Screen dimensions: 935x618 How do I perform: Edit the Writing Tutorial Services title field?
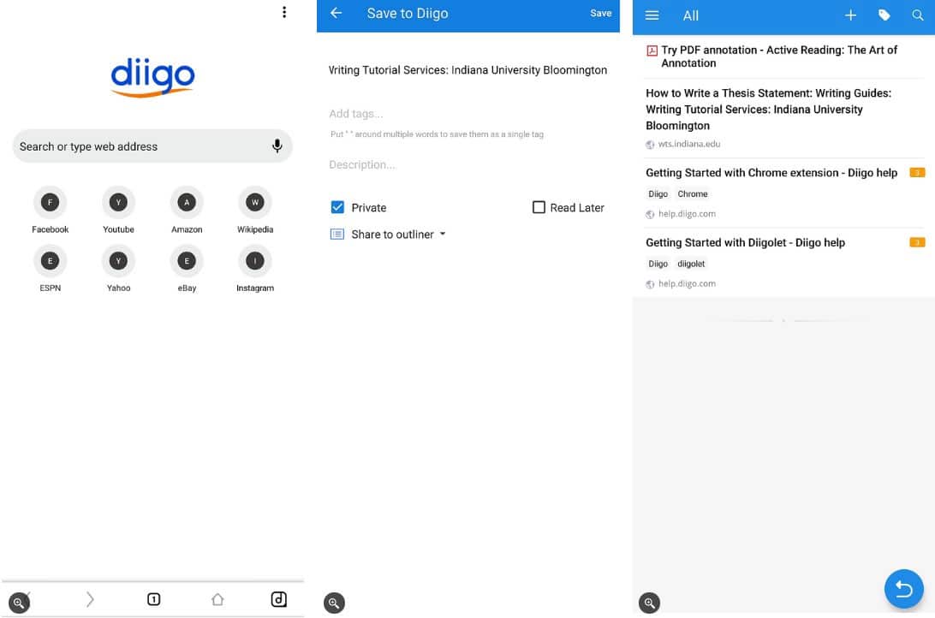pos(468,70)
